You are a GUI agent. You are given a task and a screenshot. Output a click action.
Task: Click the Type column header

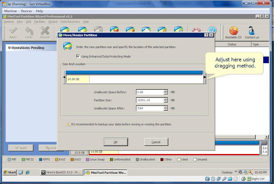260,44
